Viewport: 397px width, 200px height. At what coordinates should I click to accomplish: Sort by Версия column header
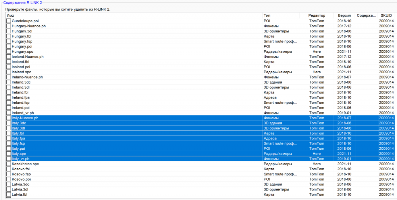(344, 15)
